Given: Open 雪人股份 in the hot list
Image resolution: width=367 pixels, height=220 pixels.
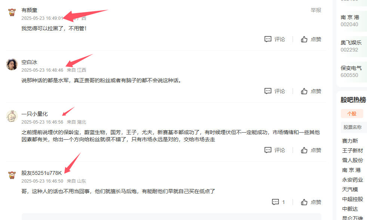Looking at the screenshot, I should tap(352, 160).
